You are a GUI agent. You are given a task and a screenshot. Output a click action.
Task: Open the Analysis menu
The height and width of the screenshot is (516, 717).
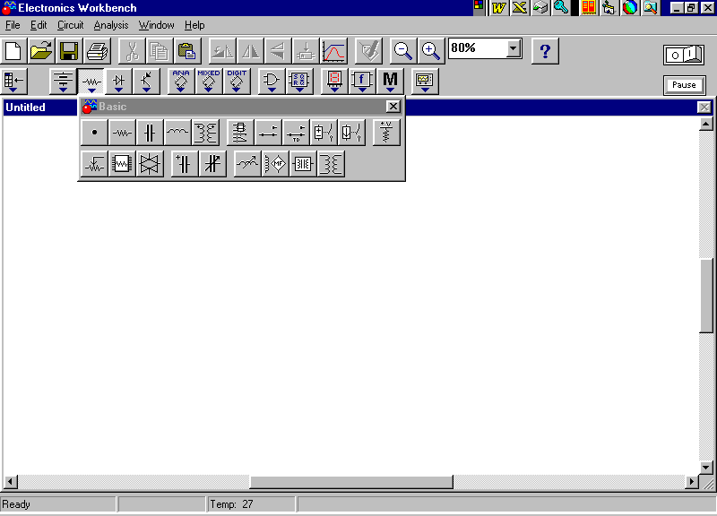[x=111, y=25]
